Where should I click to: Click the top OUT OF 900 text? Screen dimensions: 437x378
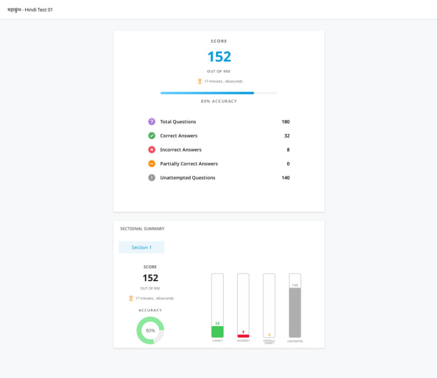[218, 71]
